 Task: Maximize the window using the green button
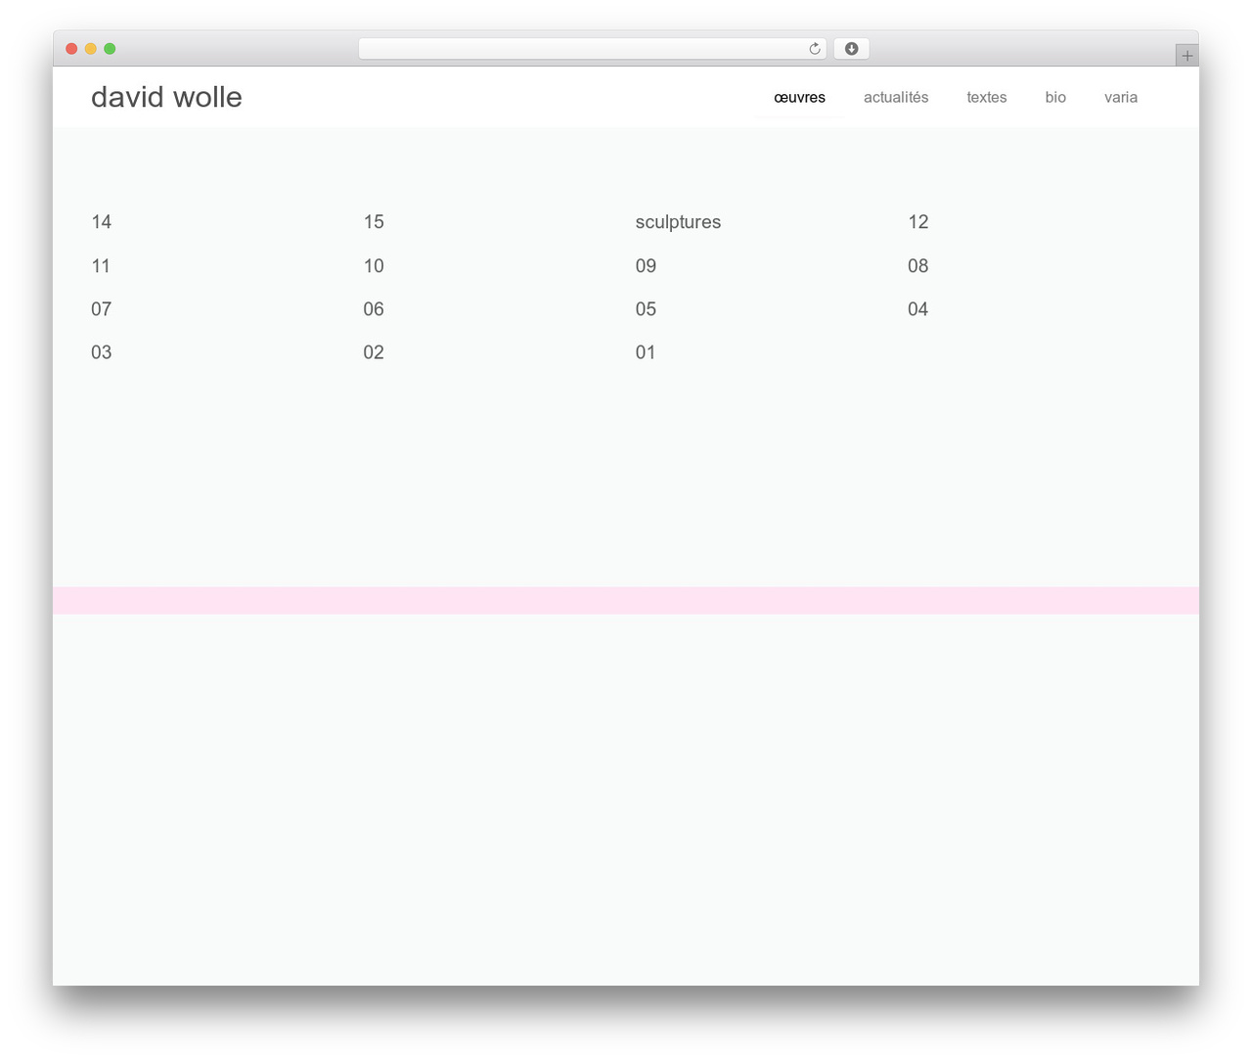point(110,49)
